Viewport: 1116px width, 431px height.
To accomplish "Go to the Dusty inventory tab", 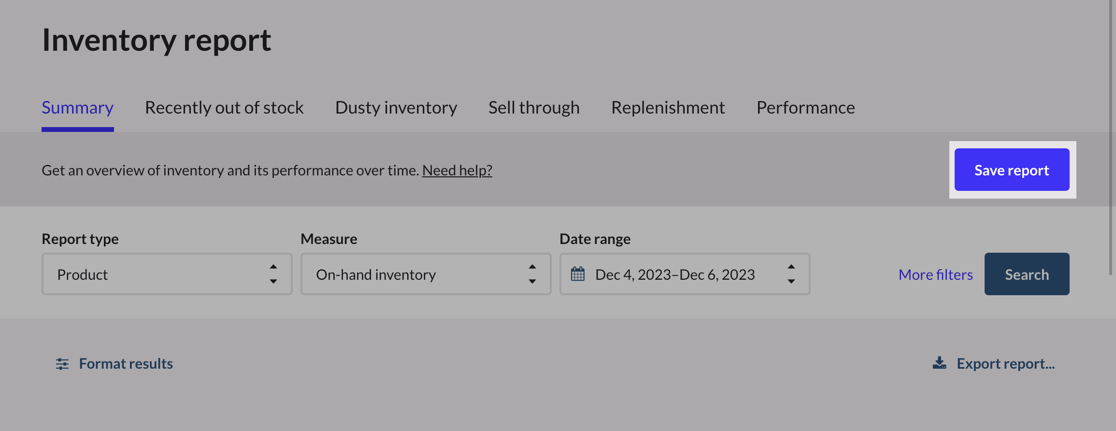I will (396, 108).
